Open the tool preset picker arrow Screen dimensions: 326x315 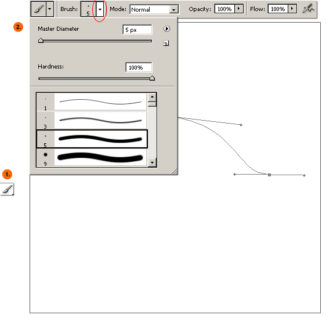(50, 9)
